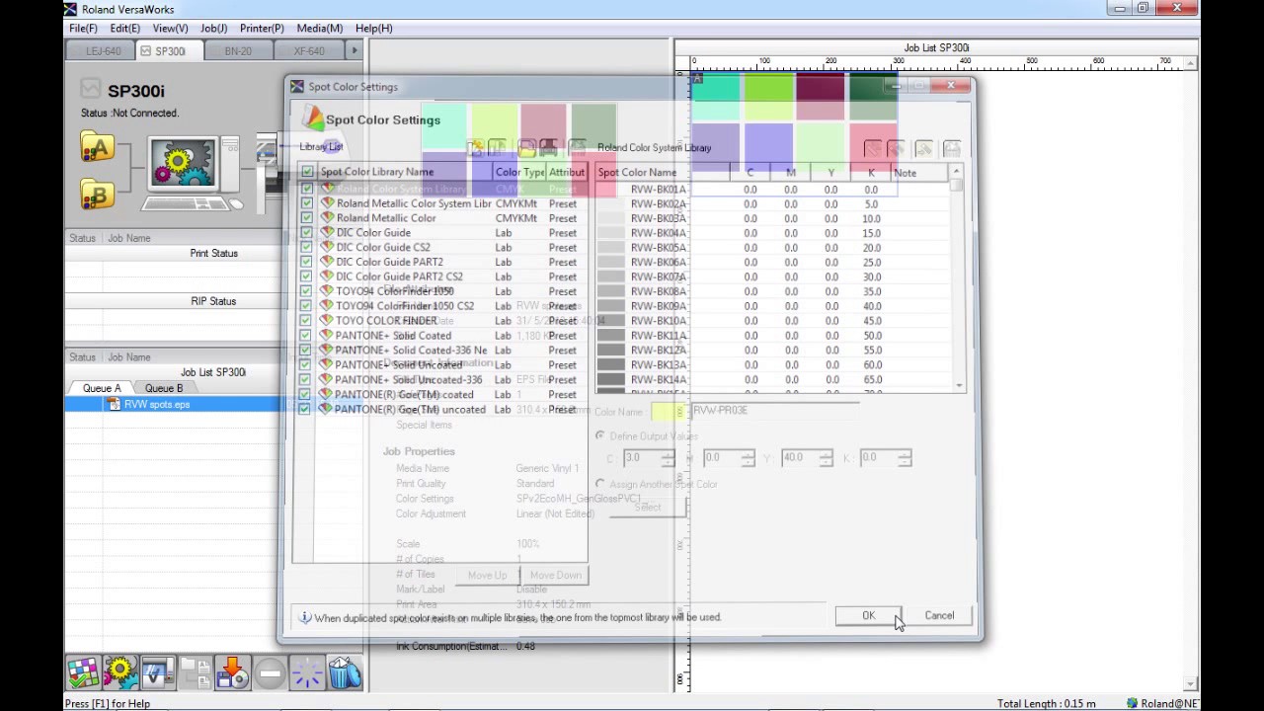Click the RVW-BK10A gray color swatch
Image resolution: width=1264 pixels, height=711 pixels.
(610, 321)
